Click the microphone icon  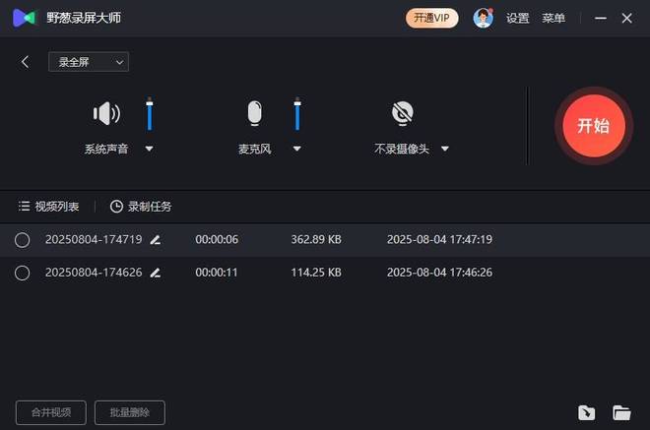[255, 114]
